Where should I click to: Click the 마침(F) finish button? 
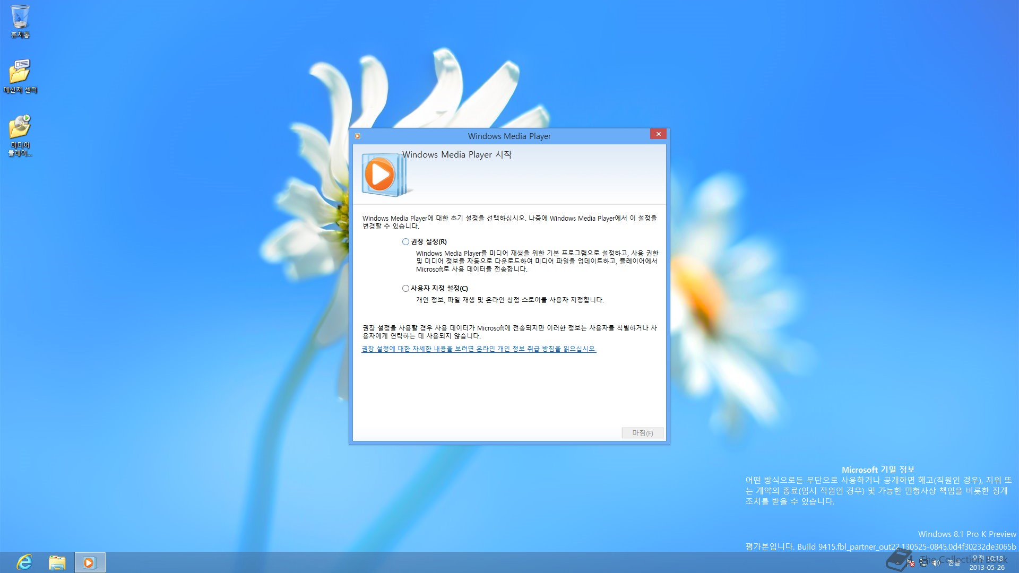(642, 433)
